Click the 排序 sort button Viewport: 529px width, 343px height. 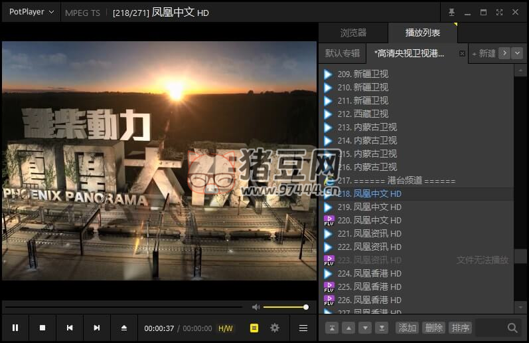(x=460, y=328)
